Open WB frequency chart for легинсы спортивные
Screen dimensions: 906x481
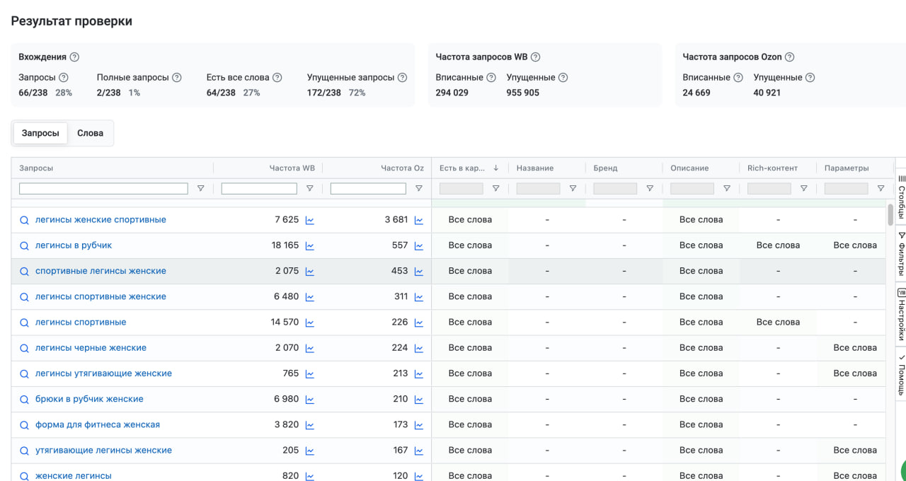click(x=309, y=323)
